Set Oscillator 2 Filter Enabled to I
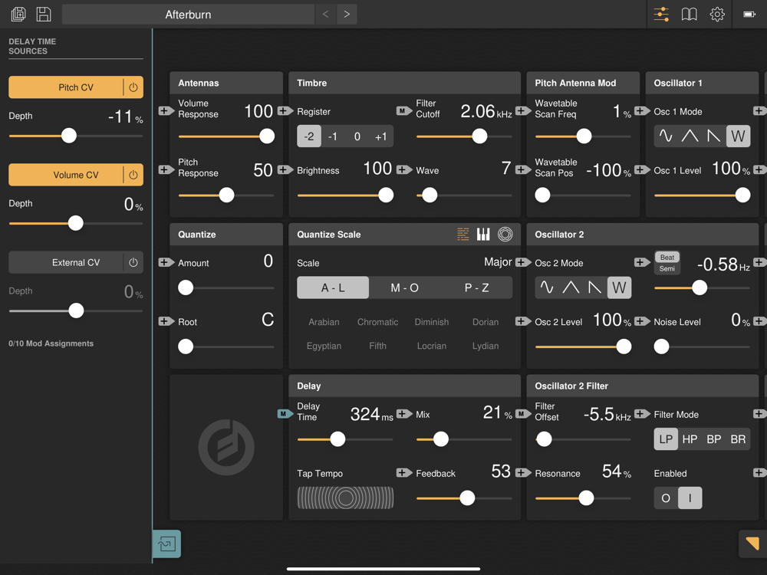This screenshot has height=575, width=767. tap(690, 498)
